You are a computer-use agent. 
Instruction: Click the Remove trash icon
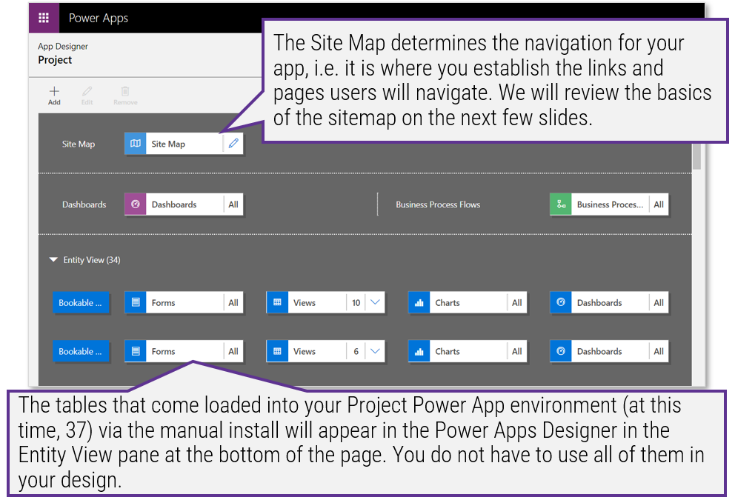125,91
